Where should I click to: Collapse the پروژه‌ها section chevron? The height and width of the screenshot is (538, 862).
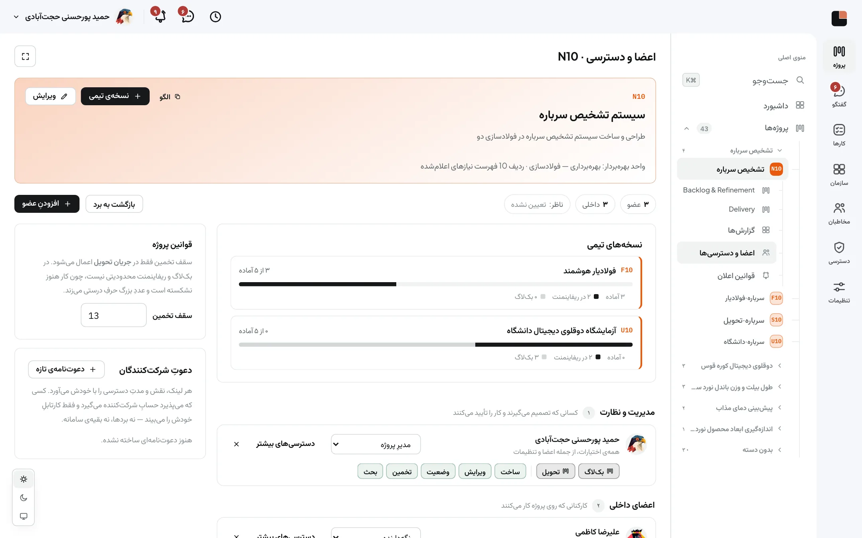tap(686, 128)
